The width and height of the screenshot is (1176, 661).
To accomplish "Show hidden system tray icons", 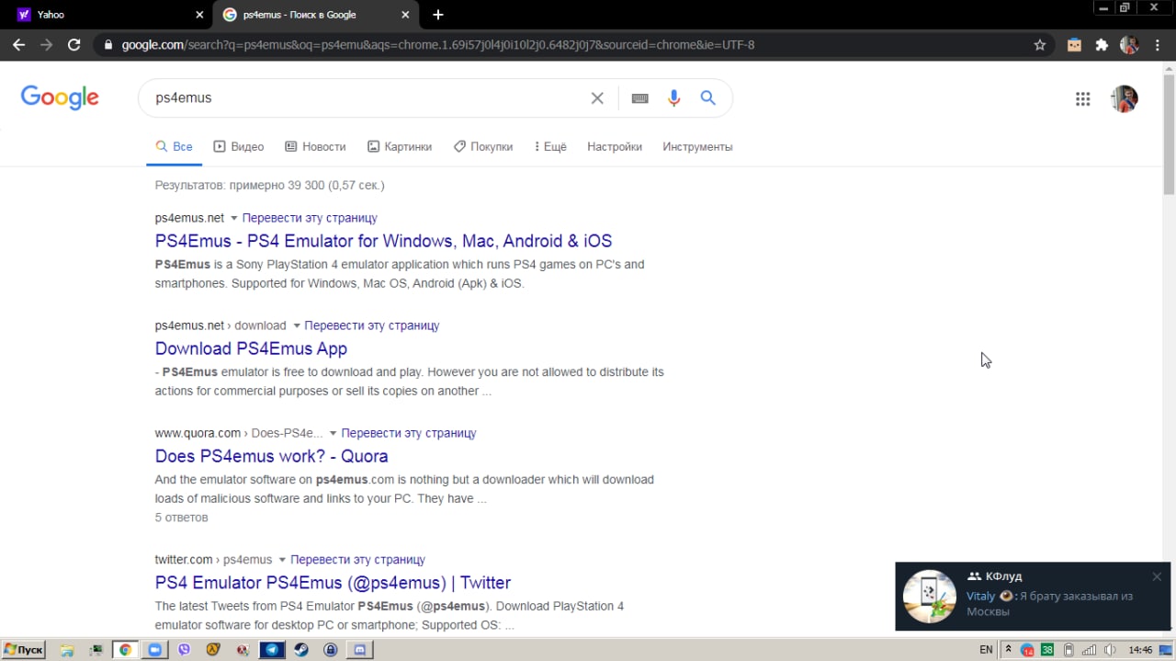I will (1008, 650).
